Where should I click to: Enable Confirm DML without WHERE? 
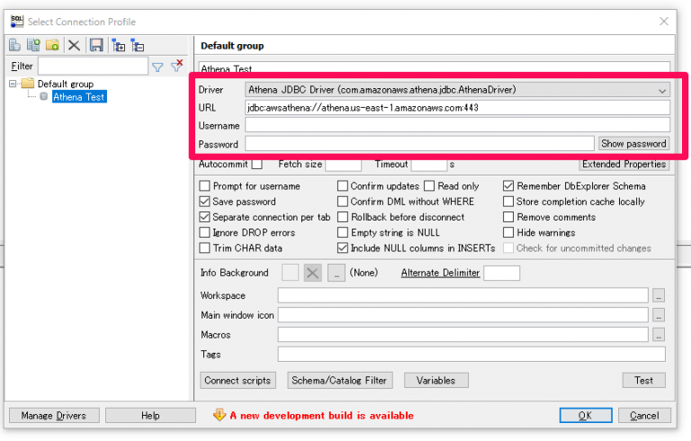click(343, 202)
